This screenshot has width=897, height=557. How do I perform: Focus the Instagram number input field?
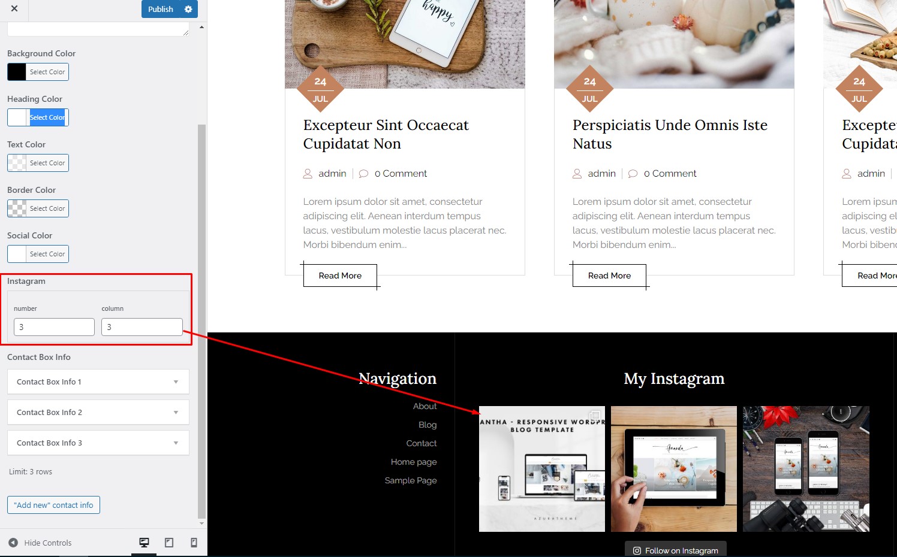click(x=54, y=327)
